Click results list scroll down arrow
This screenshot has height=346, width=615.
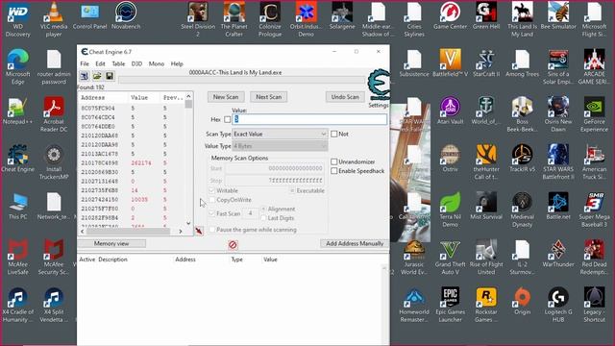188,223
